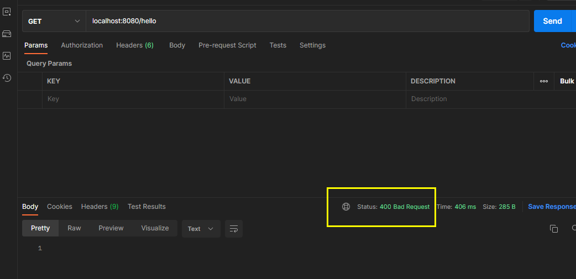The image size is (576, 279).
Task: Open the Pre-request Script tab
Action: [x=227, y=45]
